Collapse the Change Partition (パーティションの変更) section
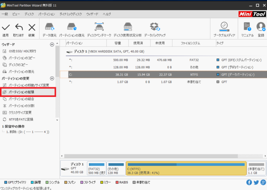Viewport: 267px width, 190px height. 52,79
